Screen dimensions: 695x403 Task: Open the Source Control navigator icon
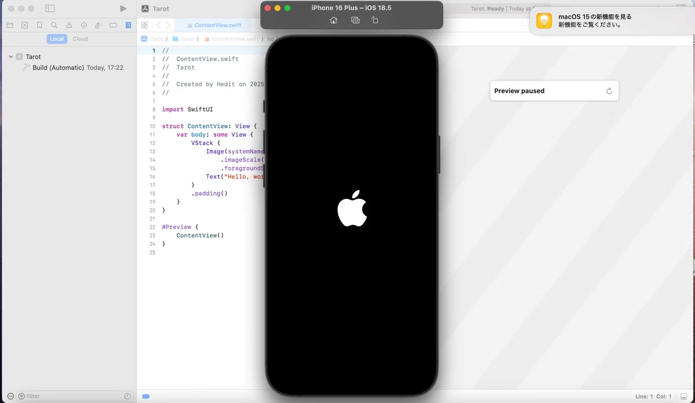(24, 25)
